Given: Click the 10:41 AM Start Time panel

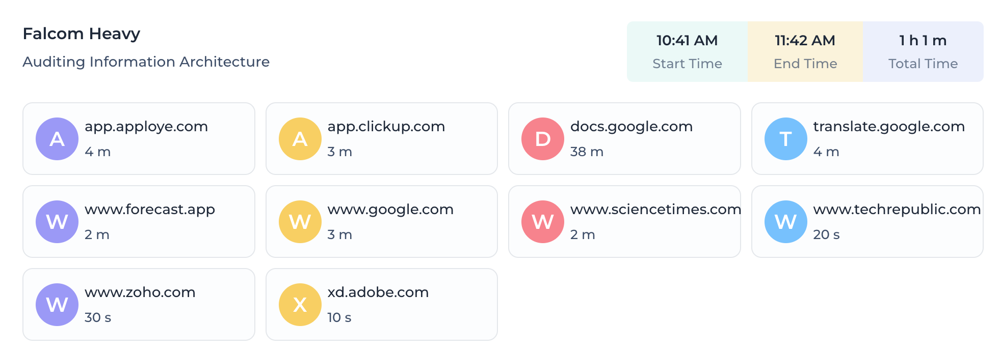Looking at the screenshot, I should tap(687, 51).
